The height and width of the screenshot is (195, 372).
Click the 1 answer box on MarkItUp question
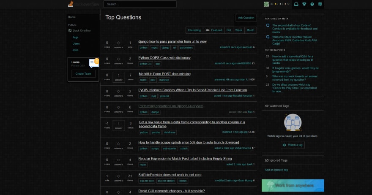pyautogui.click(x=119, y=78)
